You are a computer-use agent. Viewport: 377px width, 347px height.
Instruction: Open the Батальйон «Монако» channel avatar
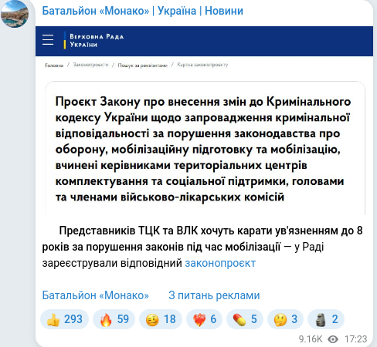(x=15, y=14)
